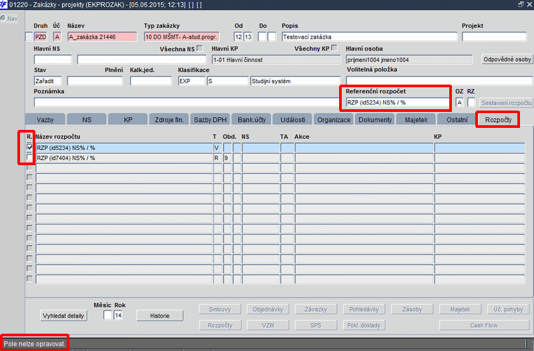Open the Zdroje fin. tab
This screenshot has width=534, height=351.
pos(170,120)
